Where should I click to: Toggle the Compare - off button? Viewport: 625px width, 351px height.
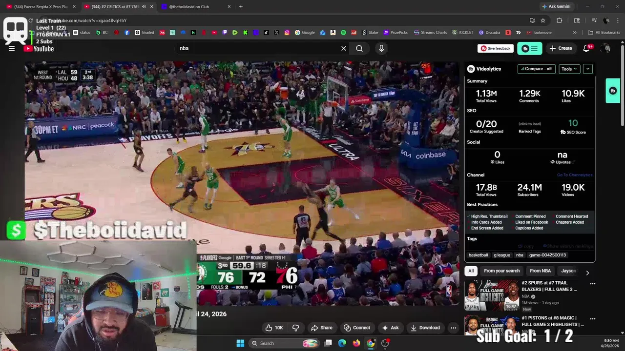[x=537, y=69]
